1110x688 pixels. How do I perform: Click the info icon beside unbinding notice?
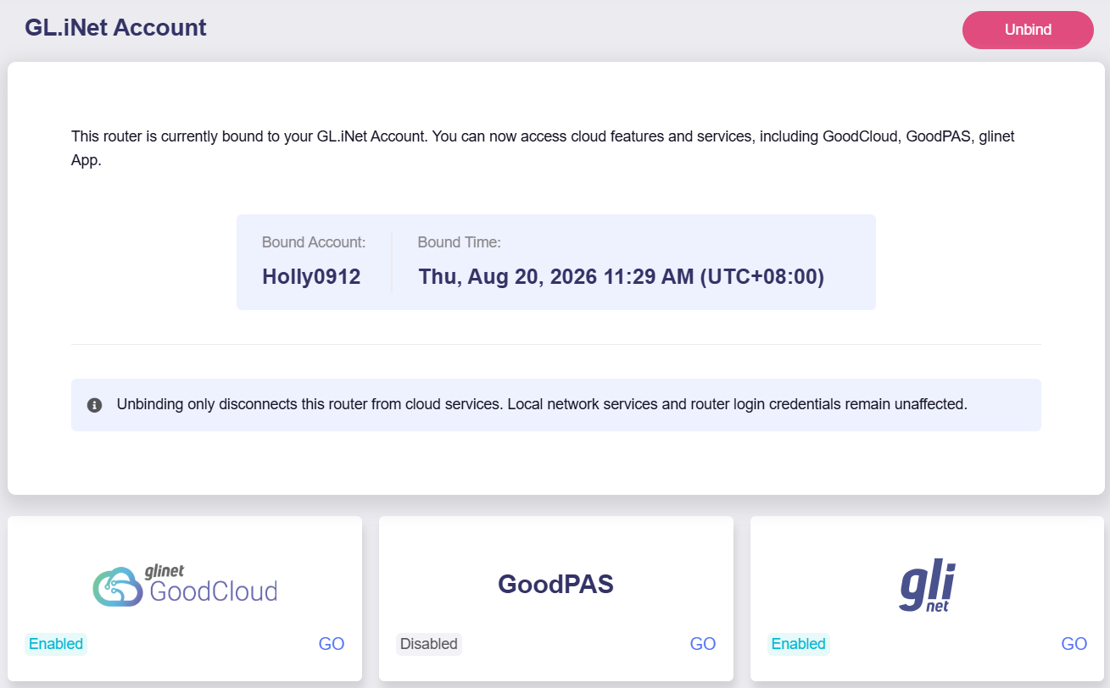tap(95, 405)
